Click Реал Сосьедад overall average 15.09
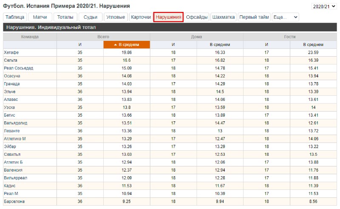Viewport: 340px width, 209px height. tap(127, 68)
